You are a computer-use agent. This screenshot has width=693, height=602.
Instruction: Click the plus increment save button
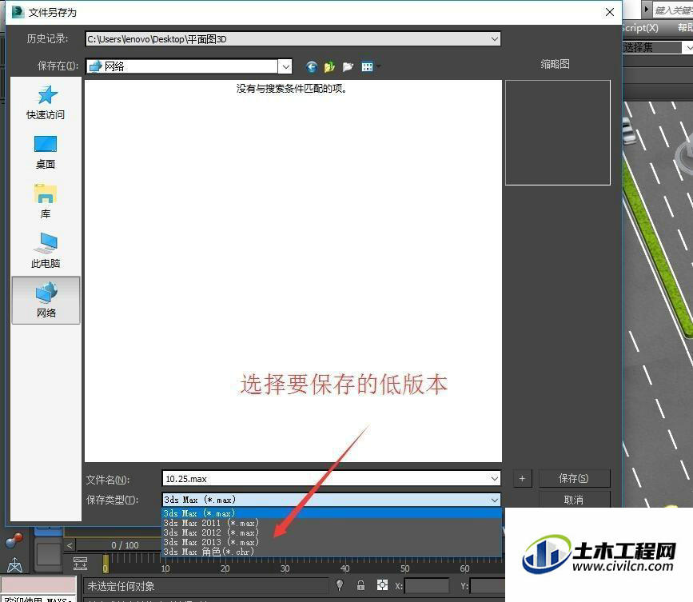tap(522, 478)
